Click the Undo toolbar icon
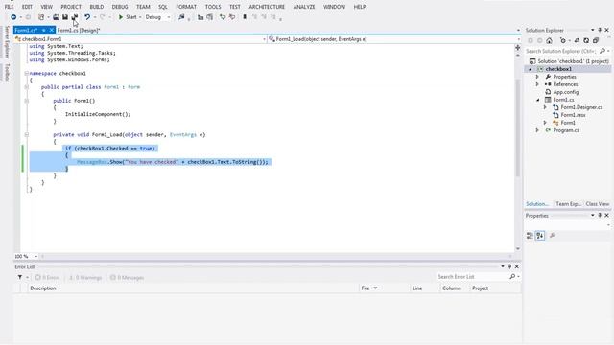This screenshot has height=345, width=614. 87,17
